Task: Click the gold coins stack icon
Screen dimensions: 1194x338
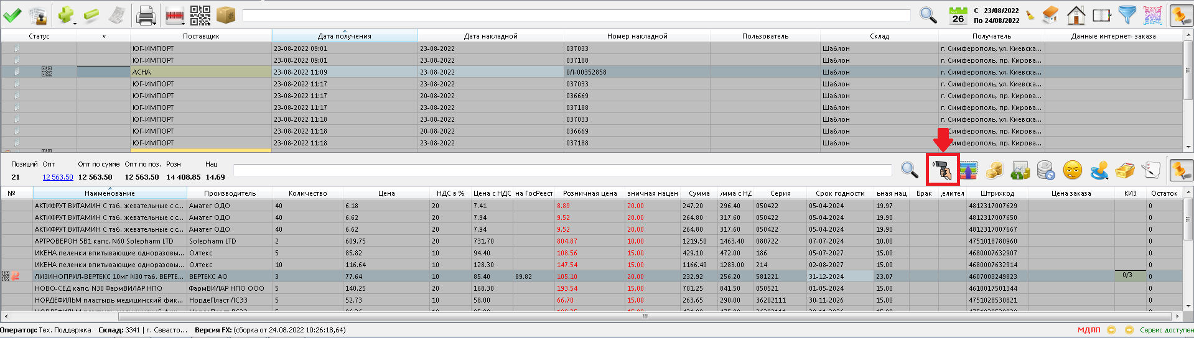Action: click(994, 170)
